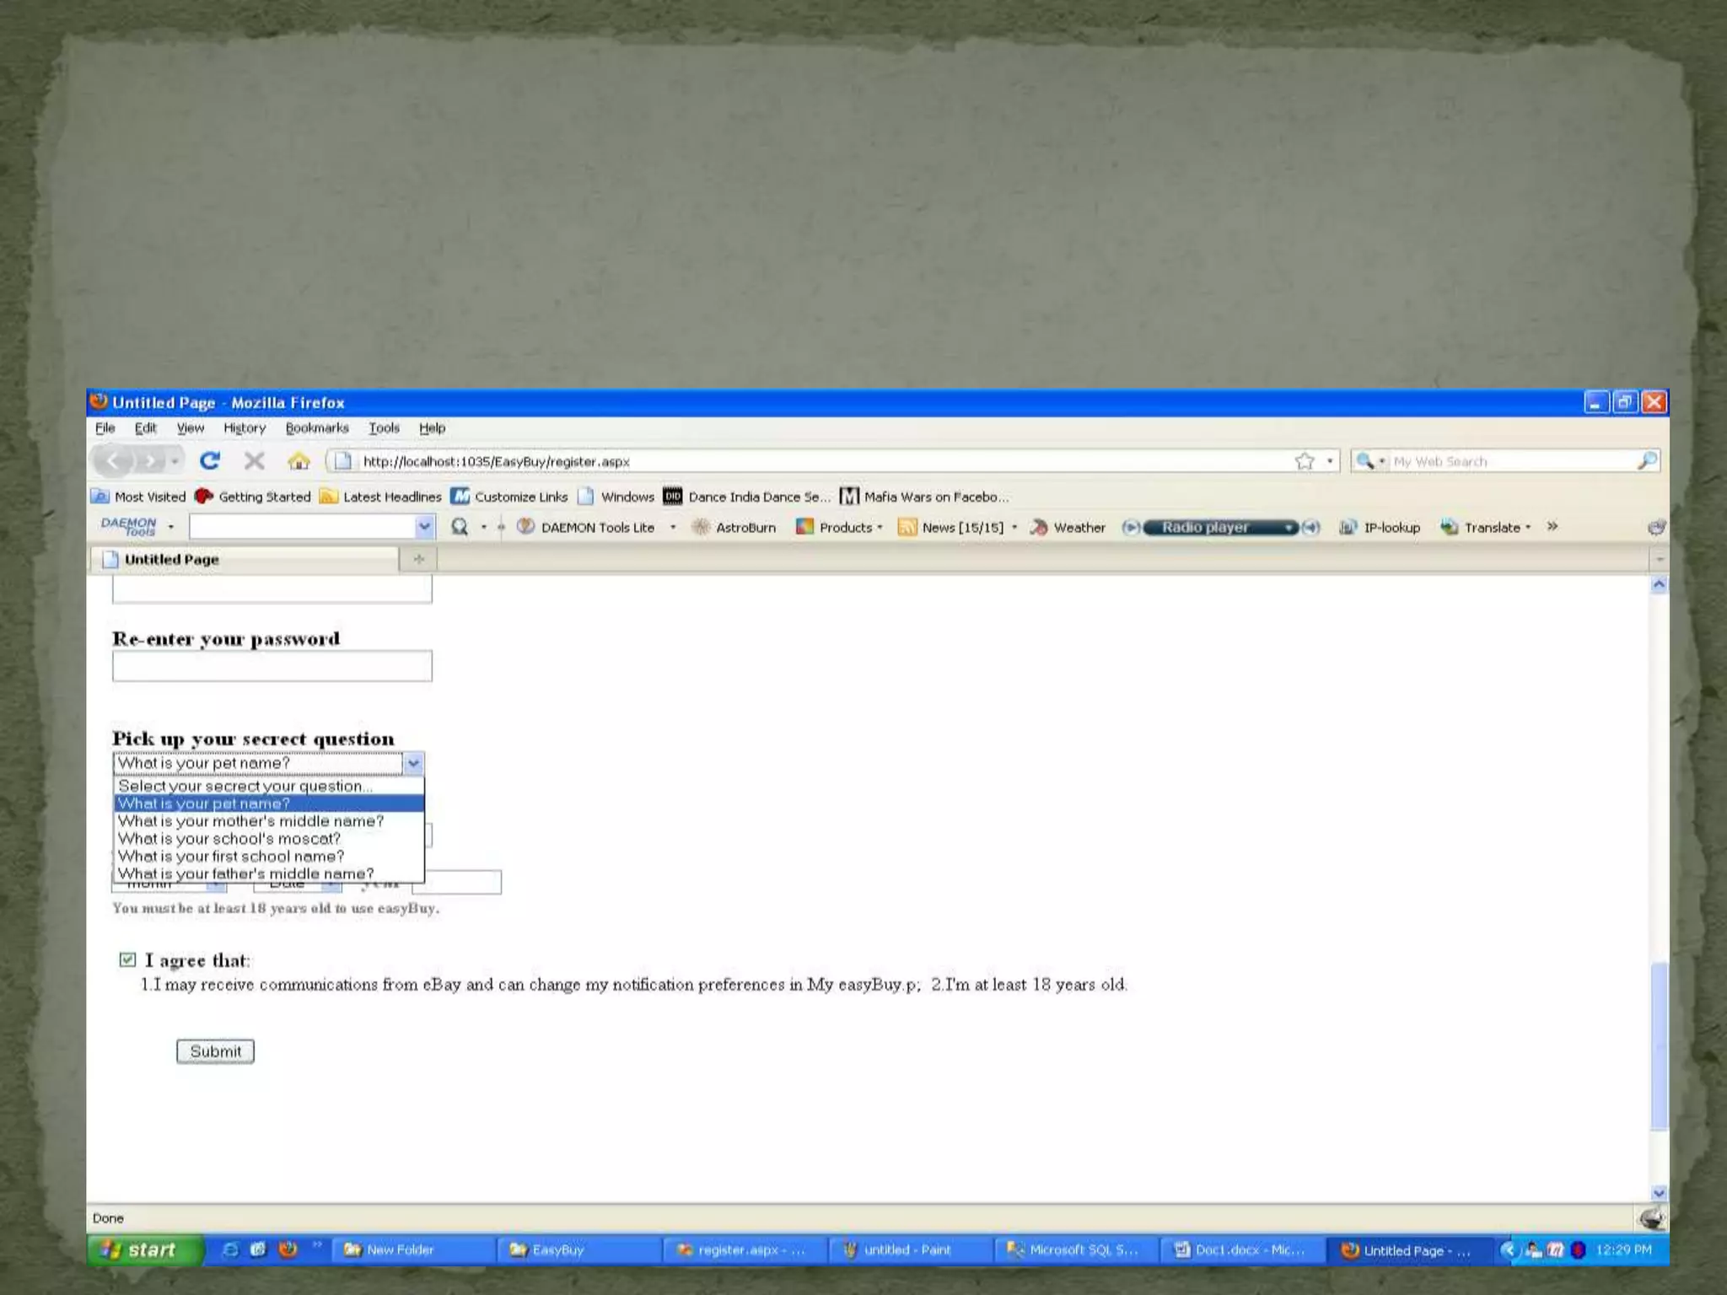This screenshot has width=1727, height=1295.
Task: Click the Home icon in navigation bar
Action: (299, 460)
